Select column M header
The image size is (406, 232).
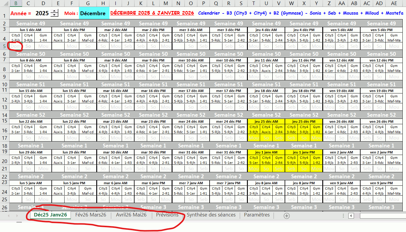[x=166, y=3]
